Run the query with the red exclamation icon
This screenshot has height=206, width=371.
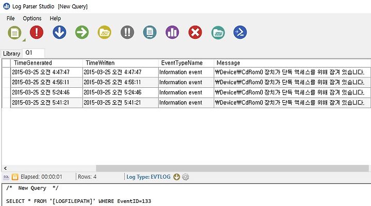[37, 32]
